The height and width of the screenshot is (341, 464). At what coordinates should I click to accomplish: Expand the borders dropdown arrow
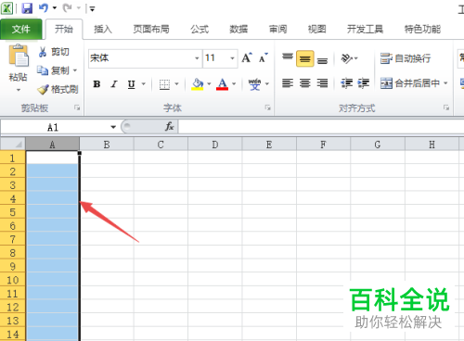(177, 83)
